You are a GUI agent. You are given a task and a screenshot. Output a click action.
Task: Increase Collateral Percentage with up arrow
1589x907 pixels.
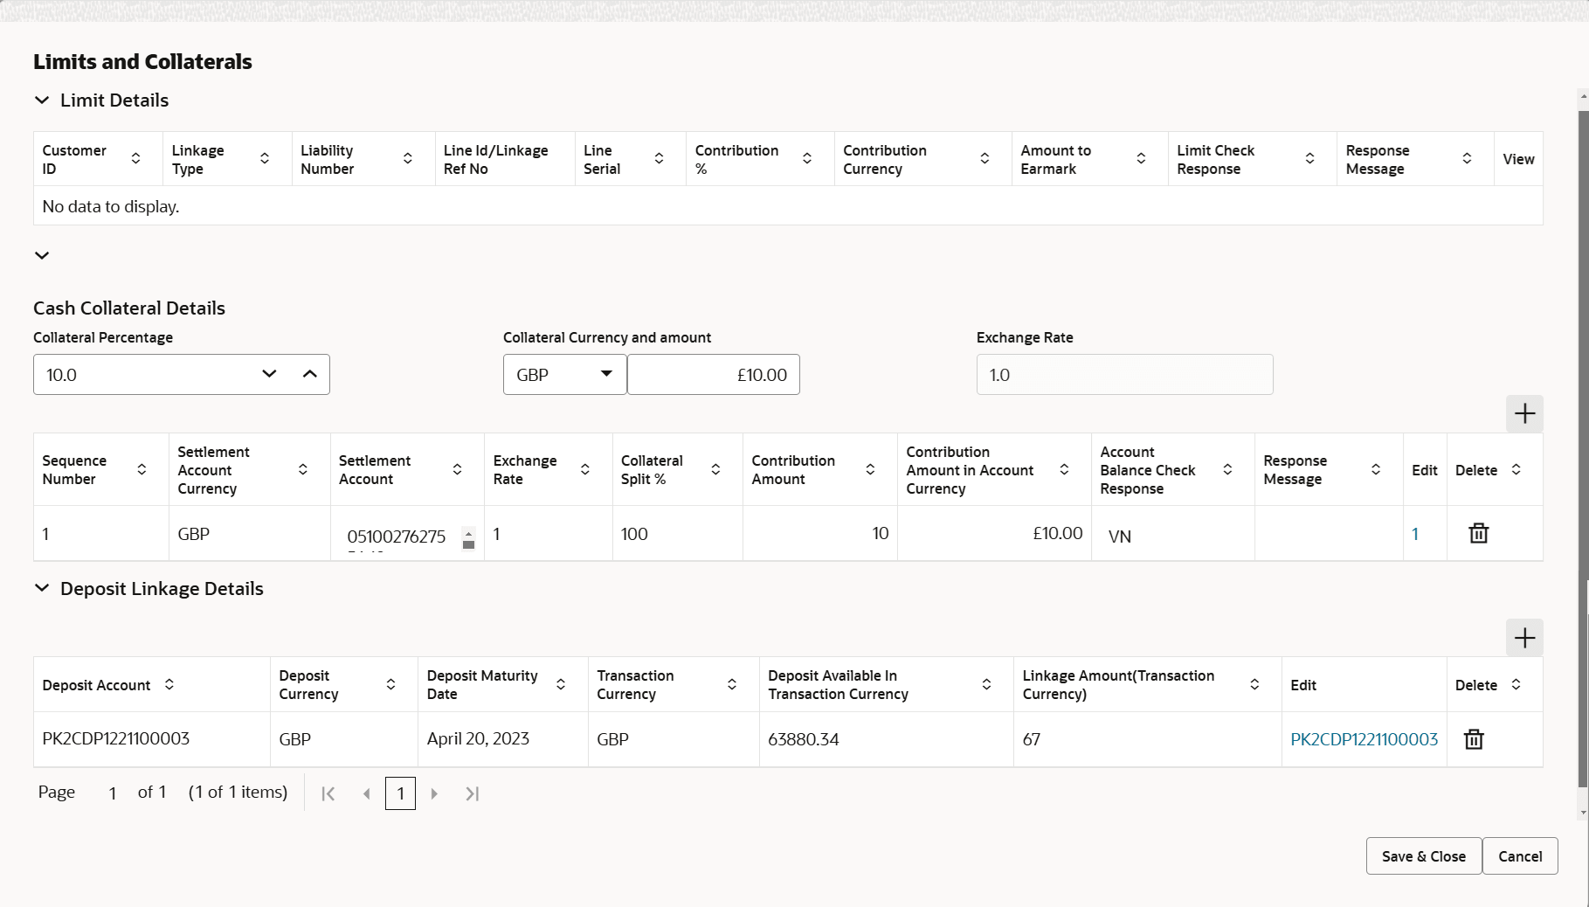pos(309,374)
